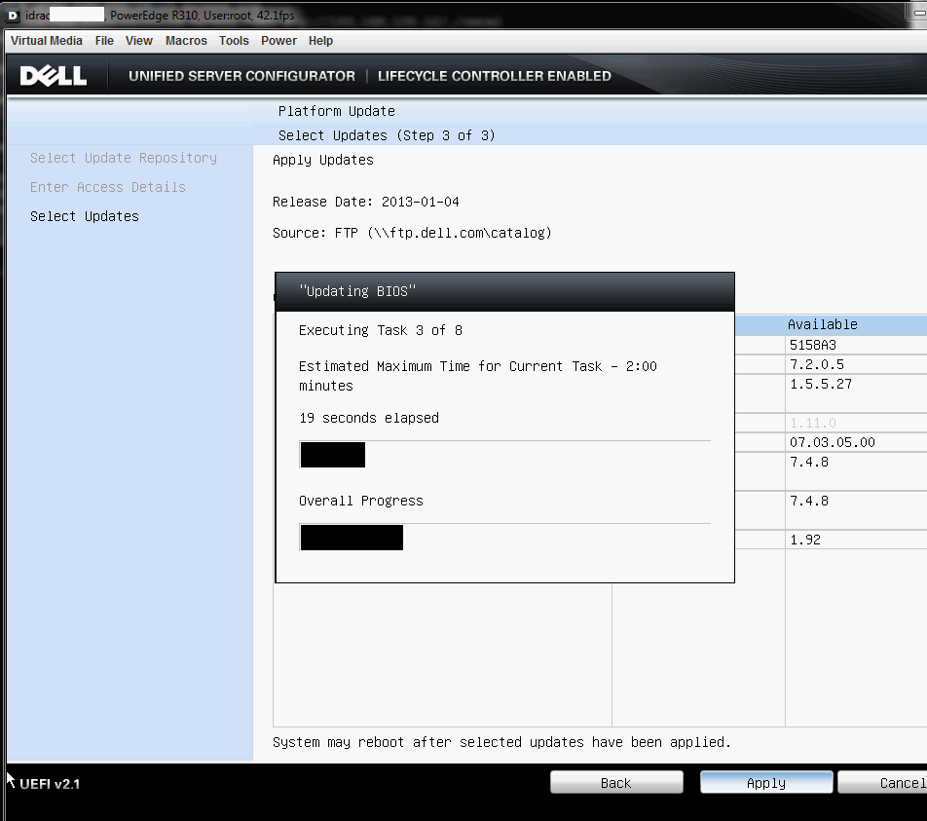Click the reboot warning message text
Screen dimensions: 927x821
(501, 742)
